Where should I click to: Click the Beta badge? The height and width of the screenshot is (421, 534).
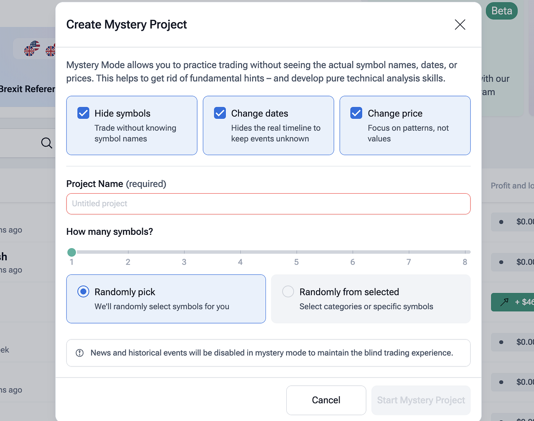[x=501, y=11]
